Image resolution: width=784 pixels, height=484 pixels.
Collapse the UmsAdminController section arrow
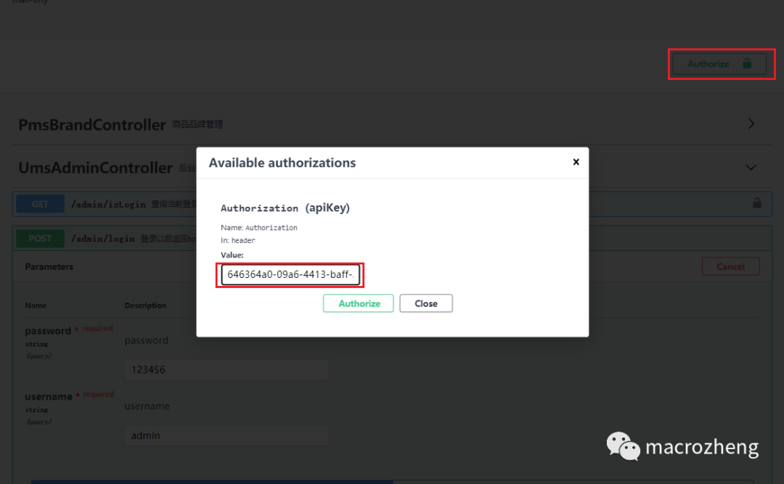751,168
